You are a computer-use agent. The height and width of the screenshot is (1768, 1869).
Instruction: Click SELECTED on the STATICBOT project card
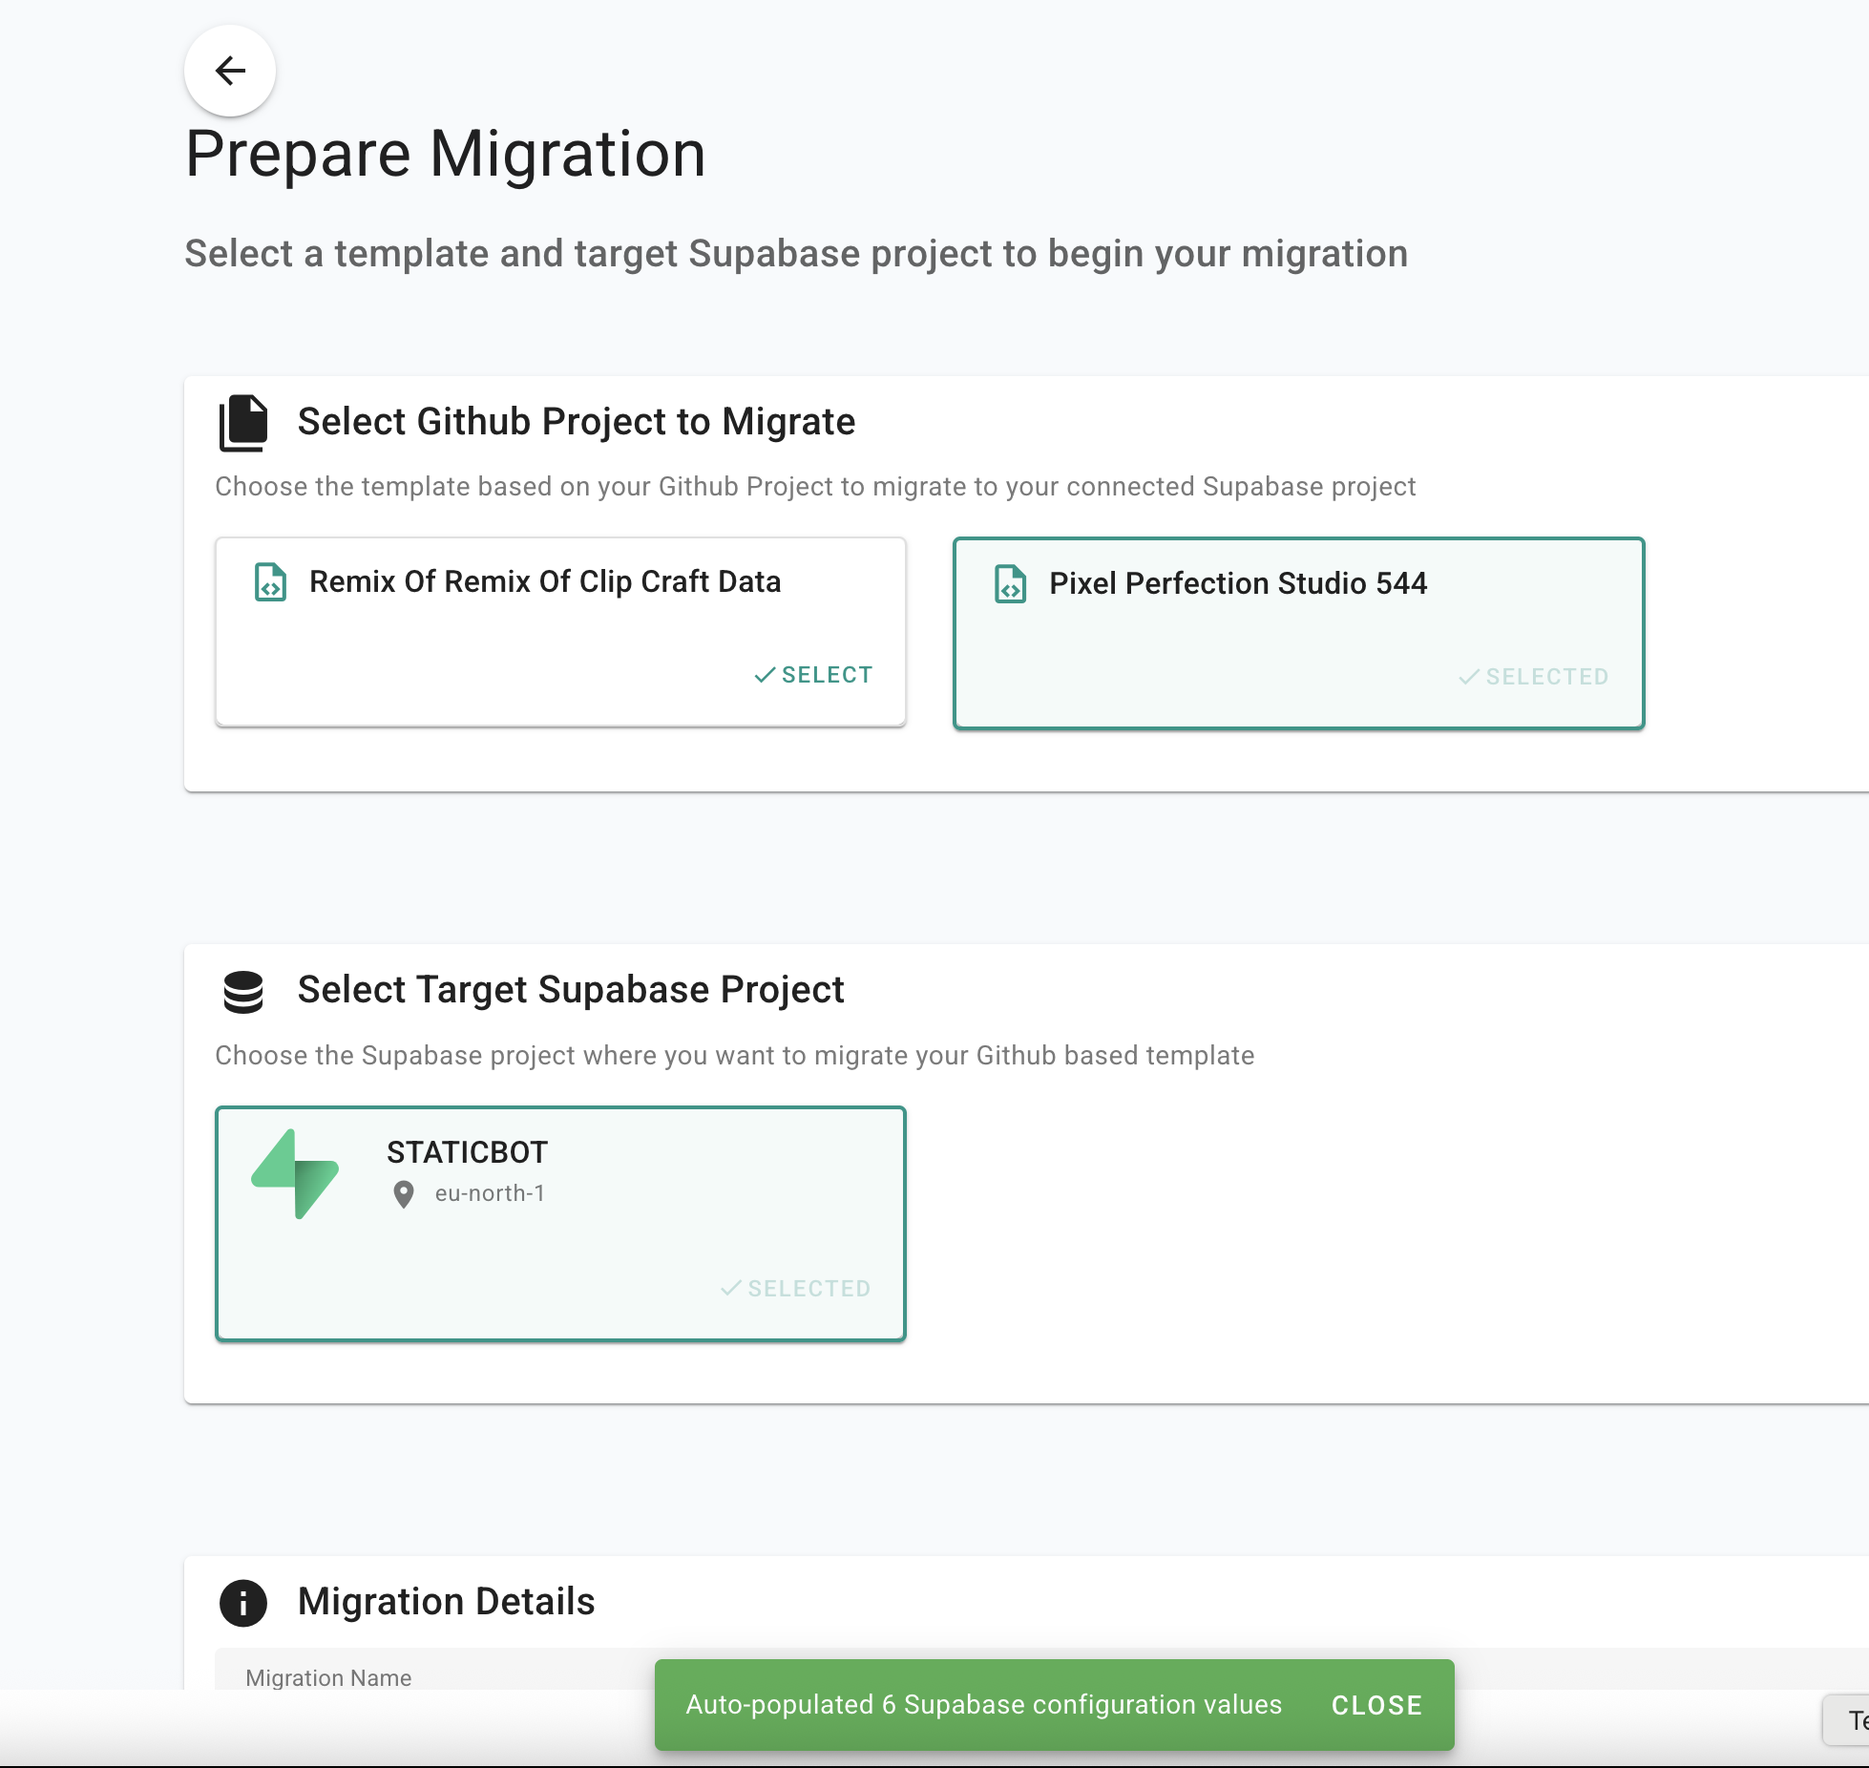point(795,1289)
